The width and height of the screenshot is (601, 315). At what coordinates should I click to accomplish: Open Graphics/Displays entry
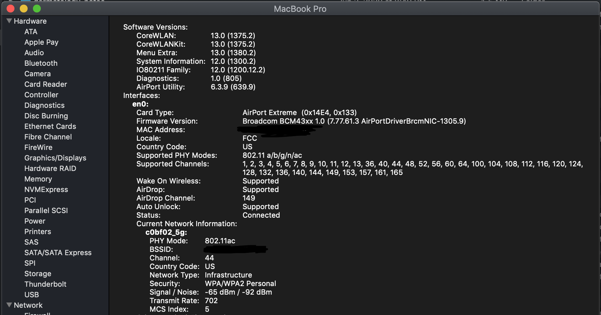click(x=55, y=158)
